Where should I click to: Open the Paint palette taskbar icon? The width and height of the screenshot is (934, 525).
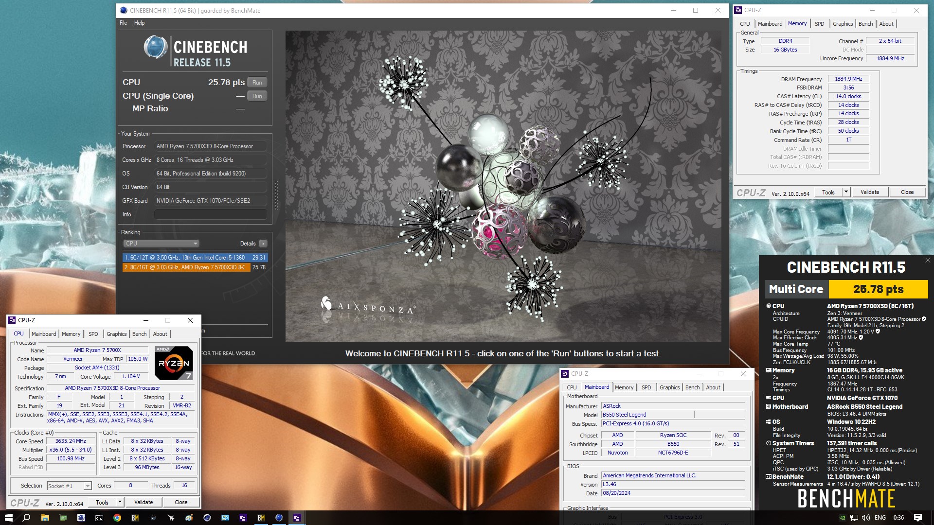tap(189, 518)
